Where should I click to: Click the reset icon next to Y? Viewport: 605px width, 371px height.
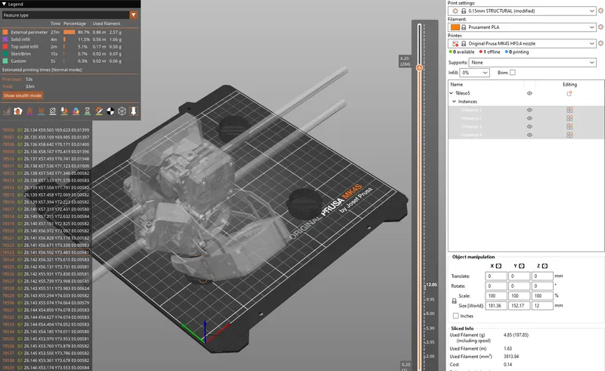[x=522, y=266]
